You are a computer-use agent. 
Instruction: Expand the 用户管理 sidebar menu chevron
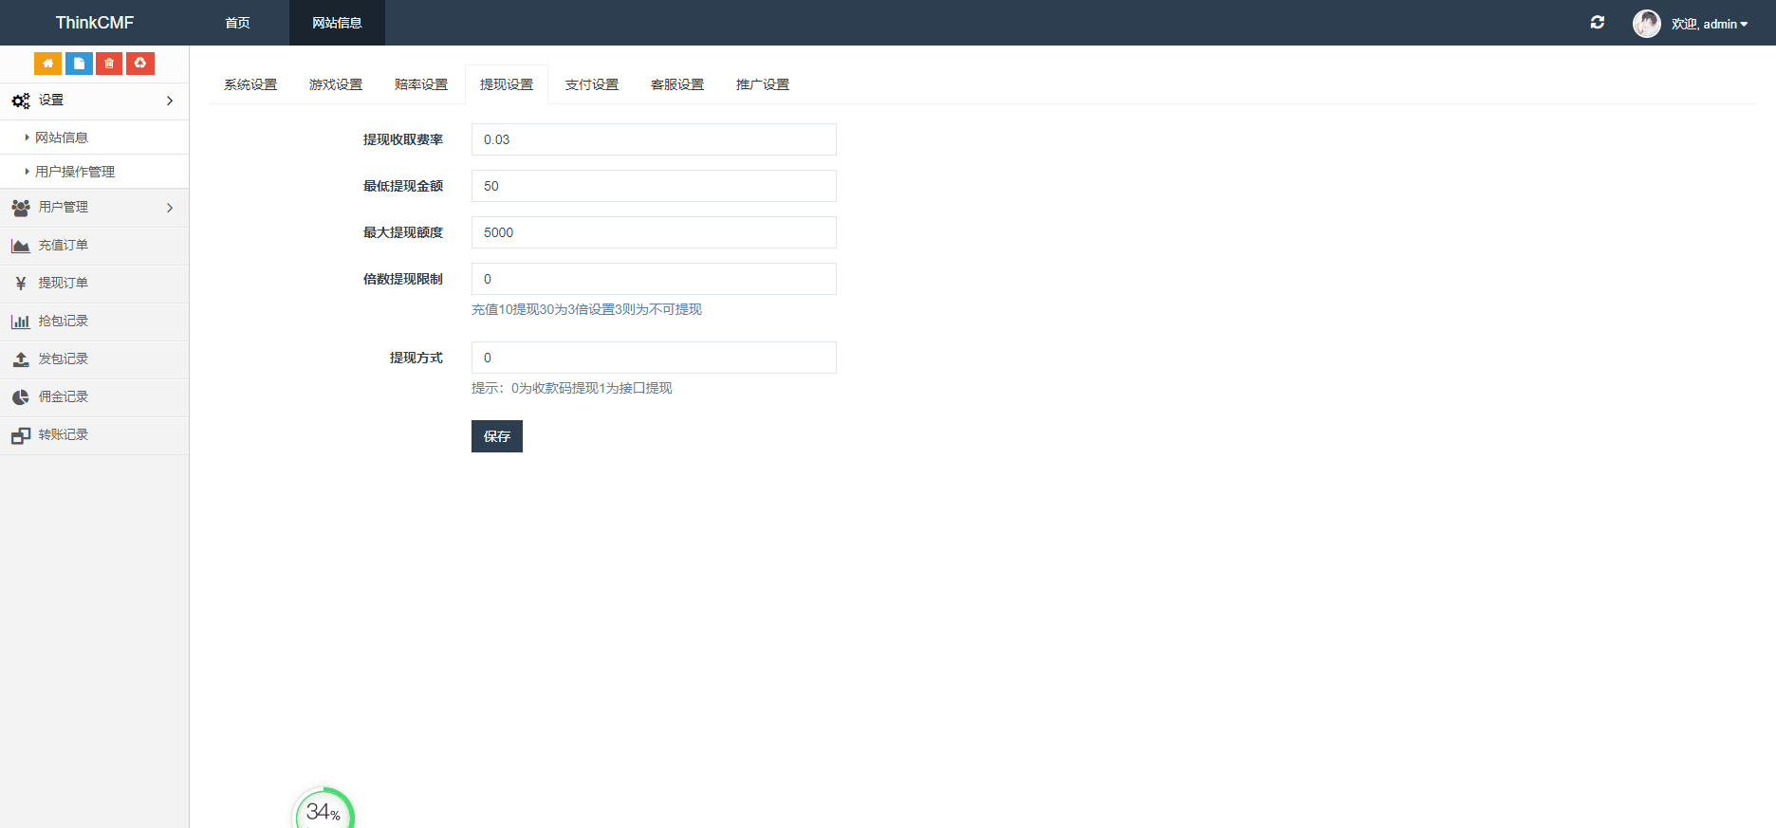[170, 208]
